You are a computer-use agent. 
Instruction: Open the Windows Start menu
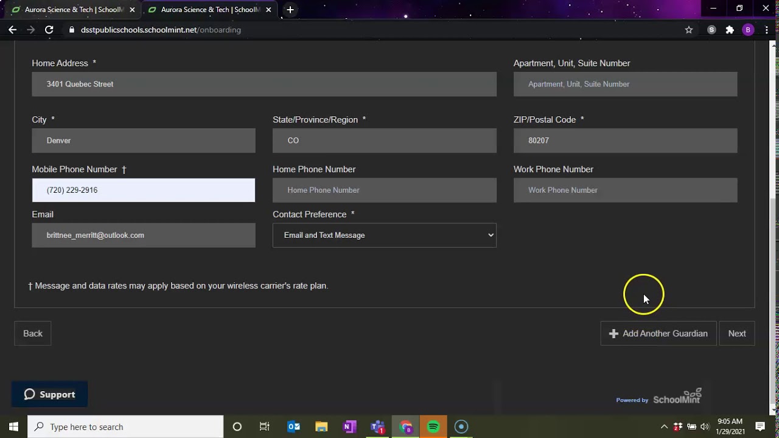pos(13,426)
